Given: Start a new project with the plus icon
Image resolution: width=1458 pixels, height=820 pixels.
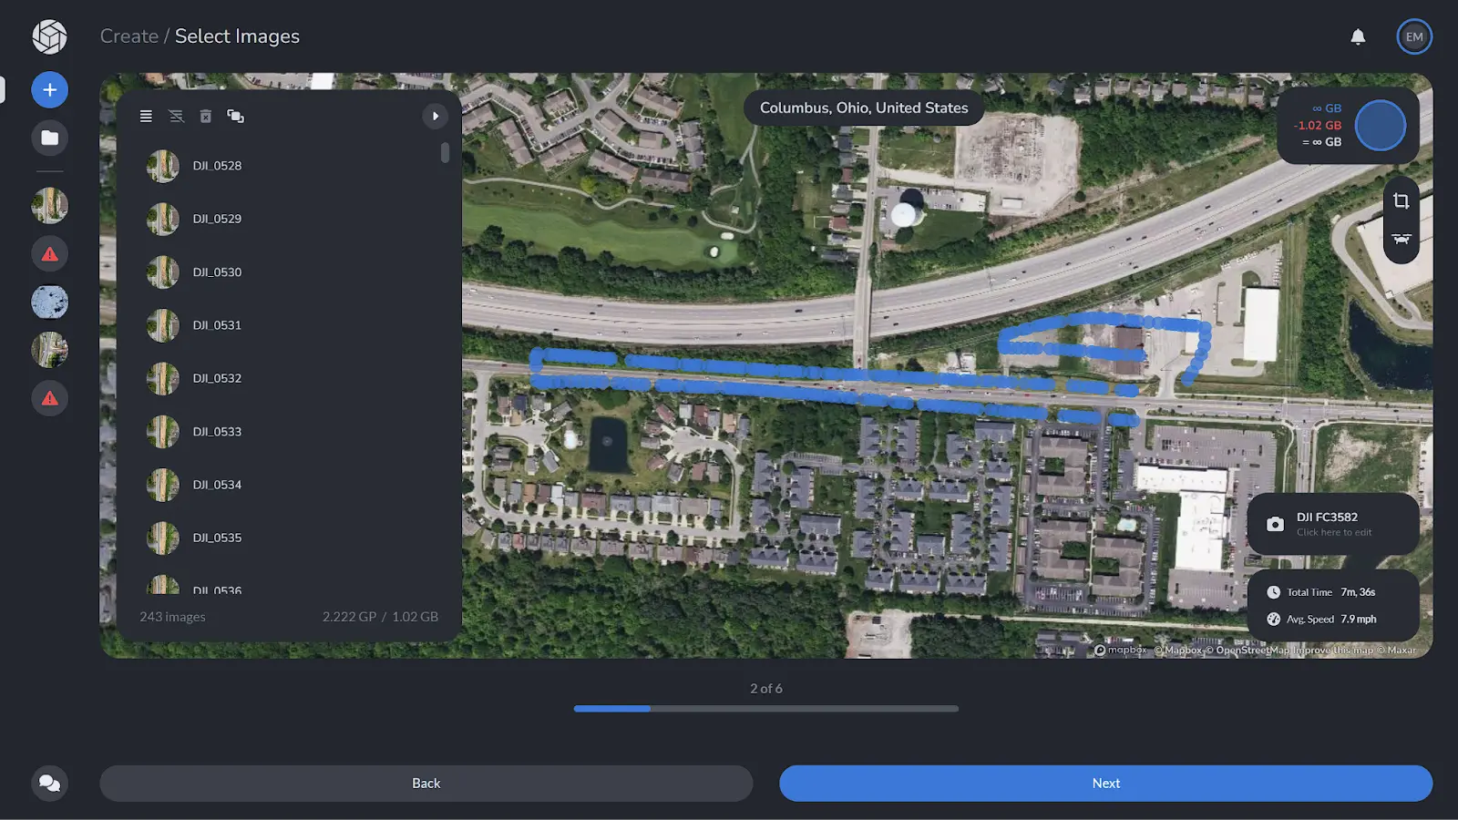Looking at the screenshot, I should coord(49,89).
